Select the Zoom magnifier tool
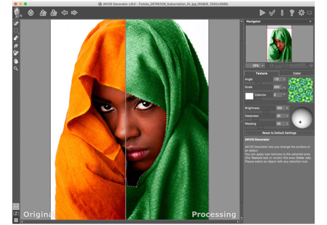 (x=16, y=68)
